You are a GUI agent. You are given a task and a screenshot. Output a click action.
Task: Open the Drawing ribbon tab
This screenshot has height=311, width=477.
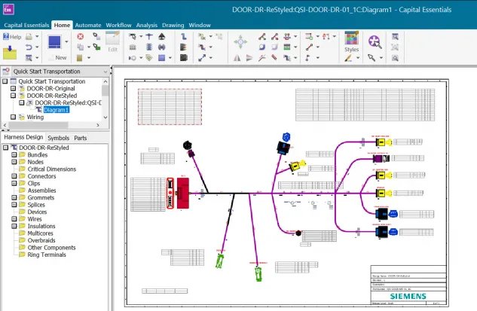coord(173,26)
